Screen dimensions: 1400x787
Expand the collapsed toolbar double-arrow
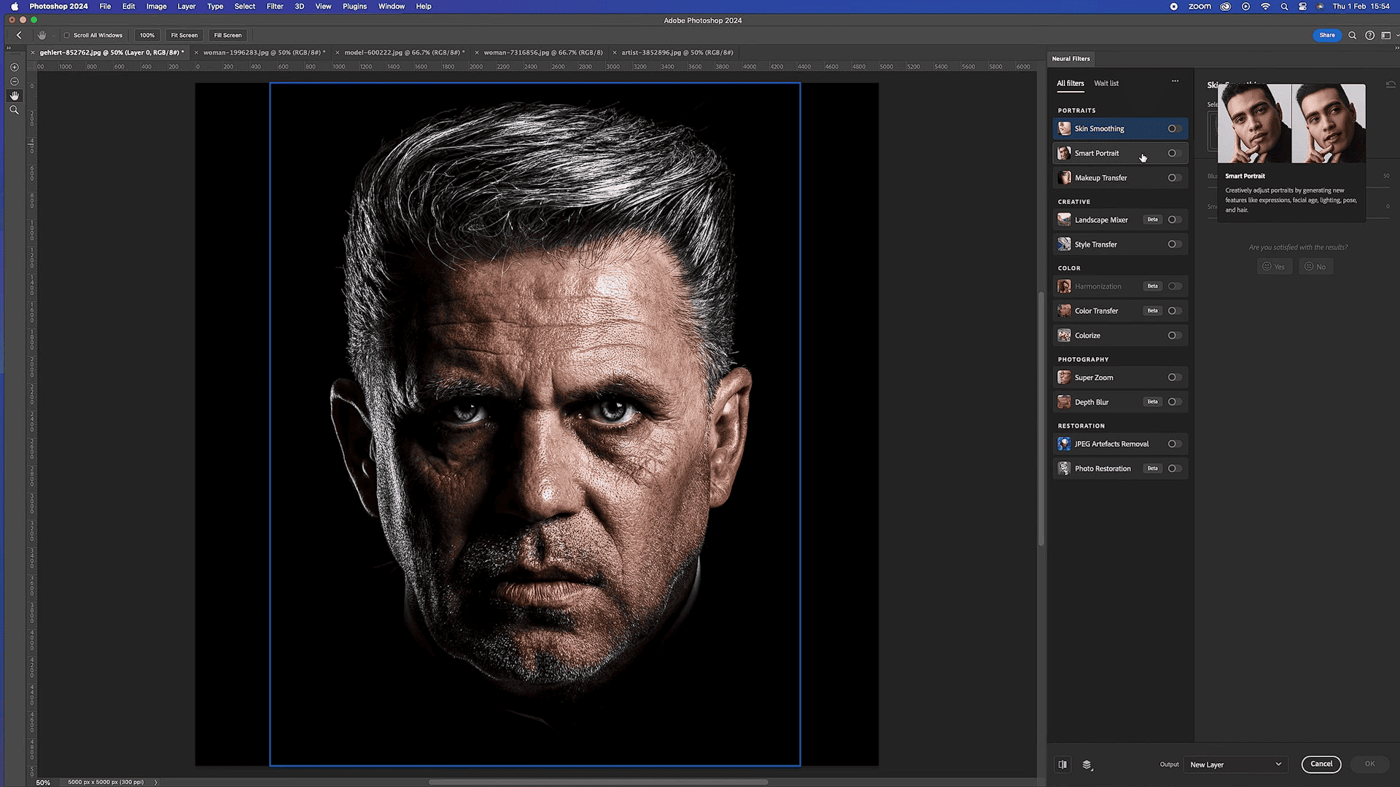click(8, 48)
